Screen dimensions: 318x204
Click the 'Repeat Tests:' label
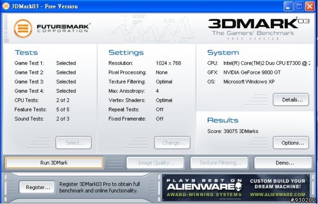pyautogui.click(x=124, y=110)
